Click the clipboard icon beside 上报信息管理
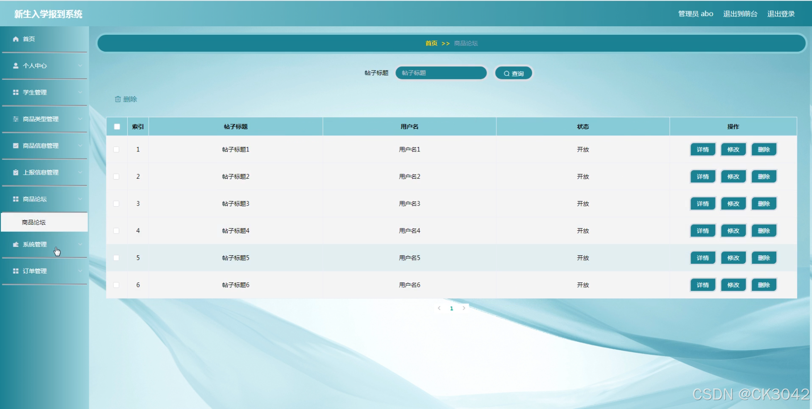Image resolution: width=812 pixels, height=409 pixels. [x=16, y=172]
